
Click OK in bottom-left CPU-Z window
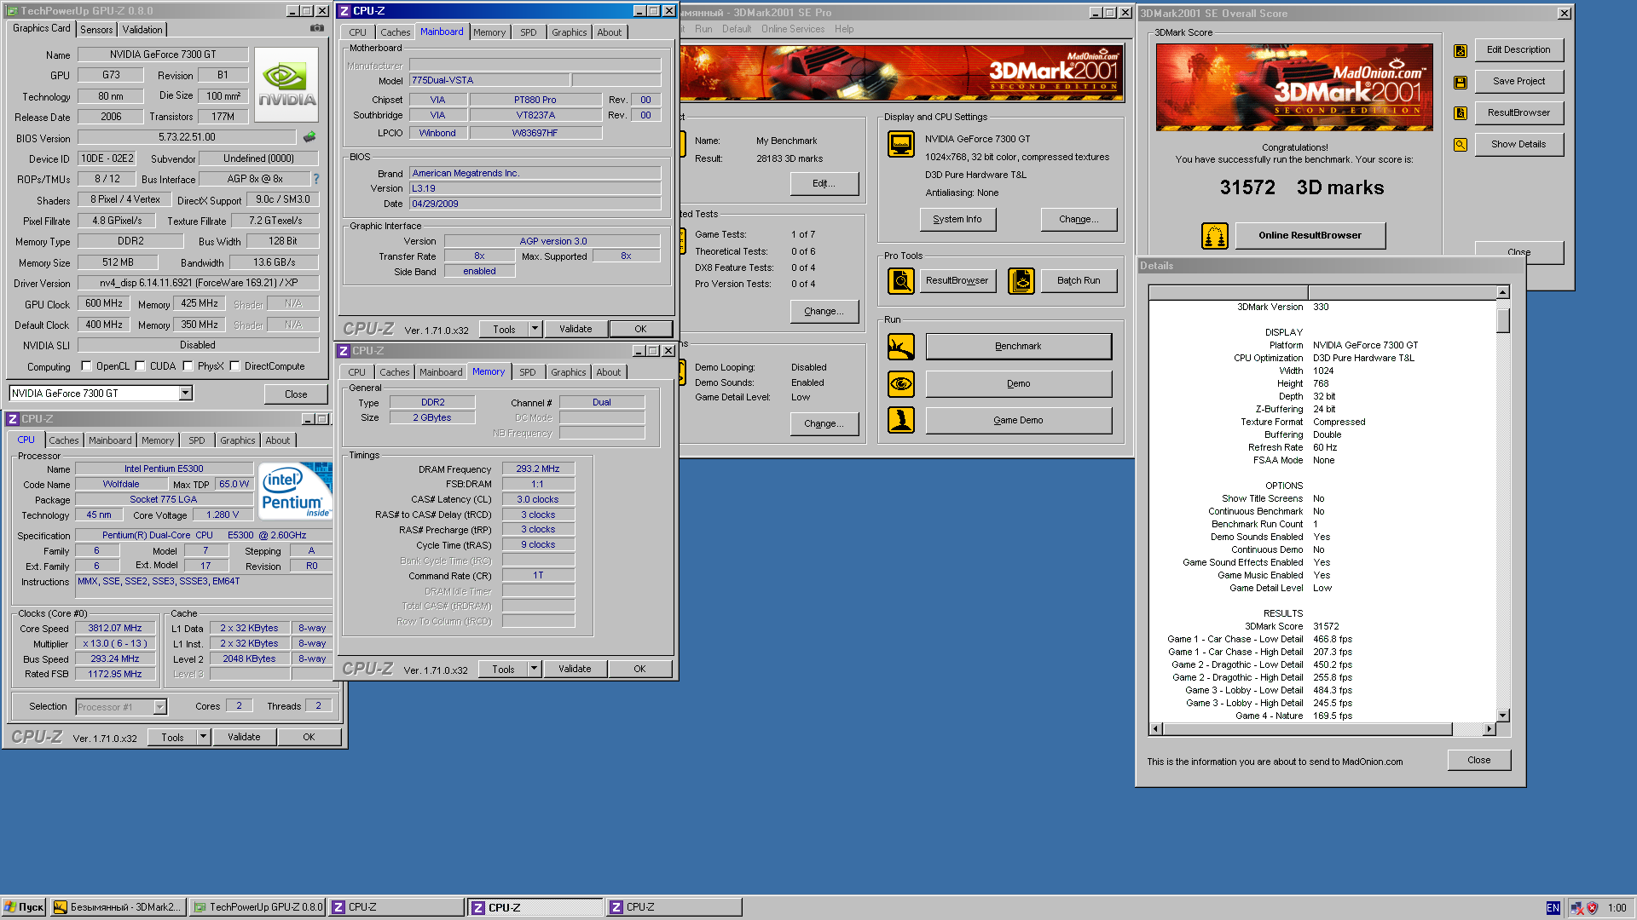pyautogui.click(x=309, y=737)
